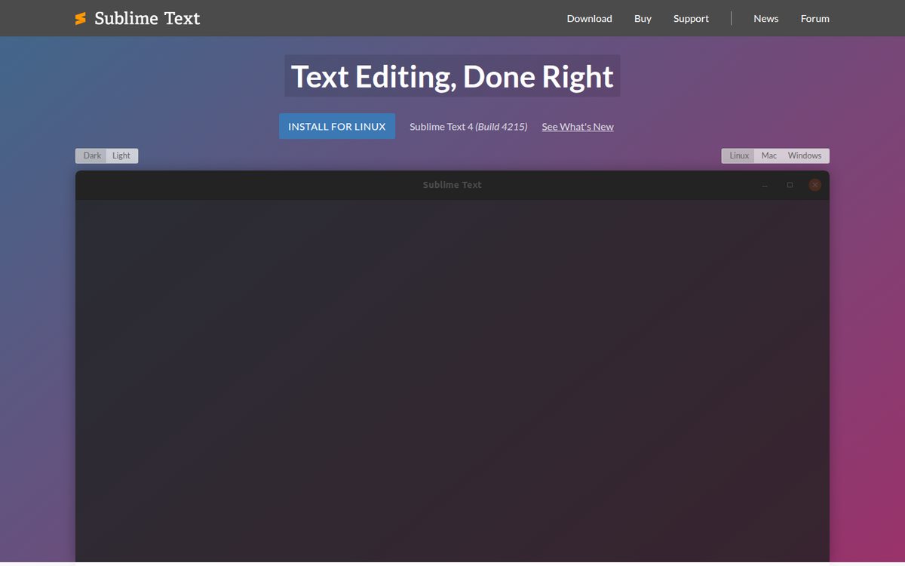This screenshot has width=905, height=566.
Task: Click the Sublime Text wordmark in header
Action: pyautogui.click(x=147, y=19)
